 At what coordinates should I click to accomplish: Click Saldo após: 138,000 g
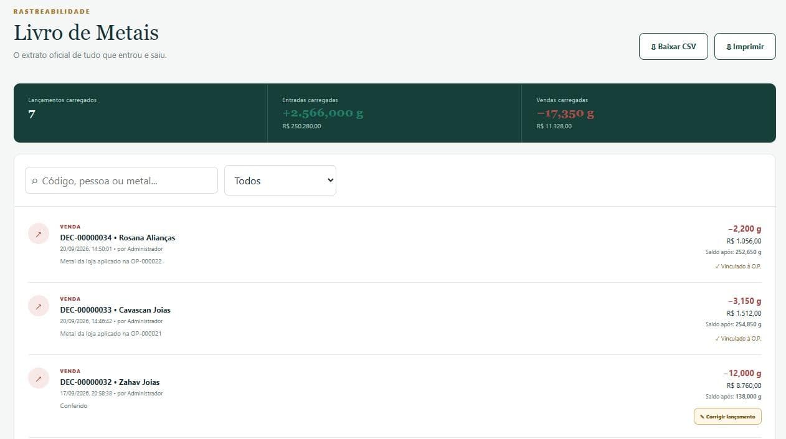click(x=733, y=397)
